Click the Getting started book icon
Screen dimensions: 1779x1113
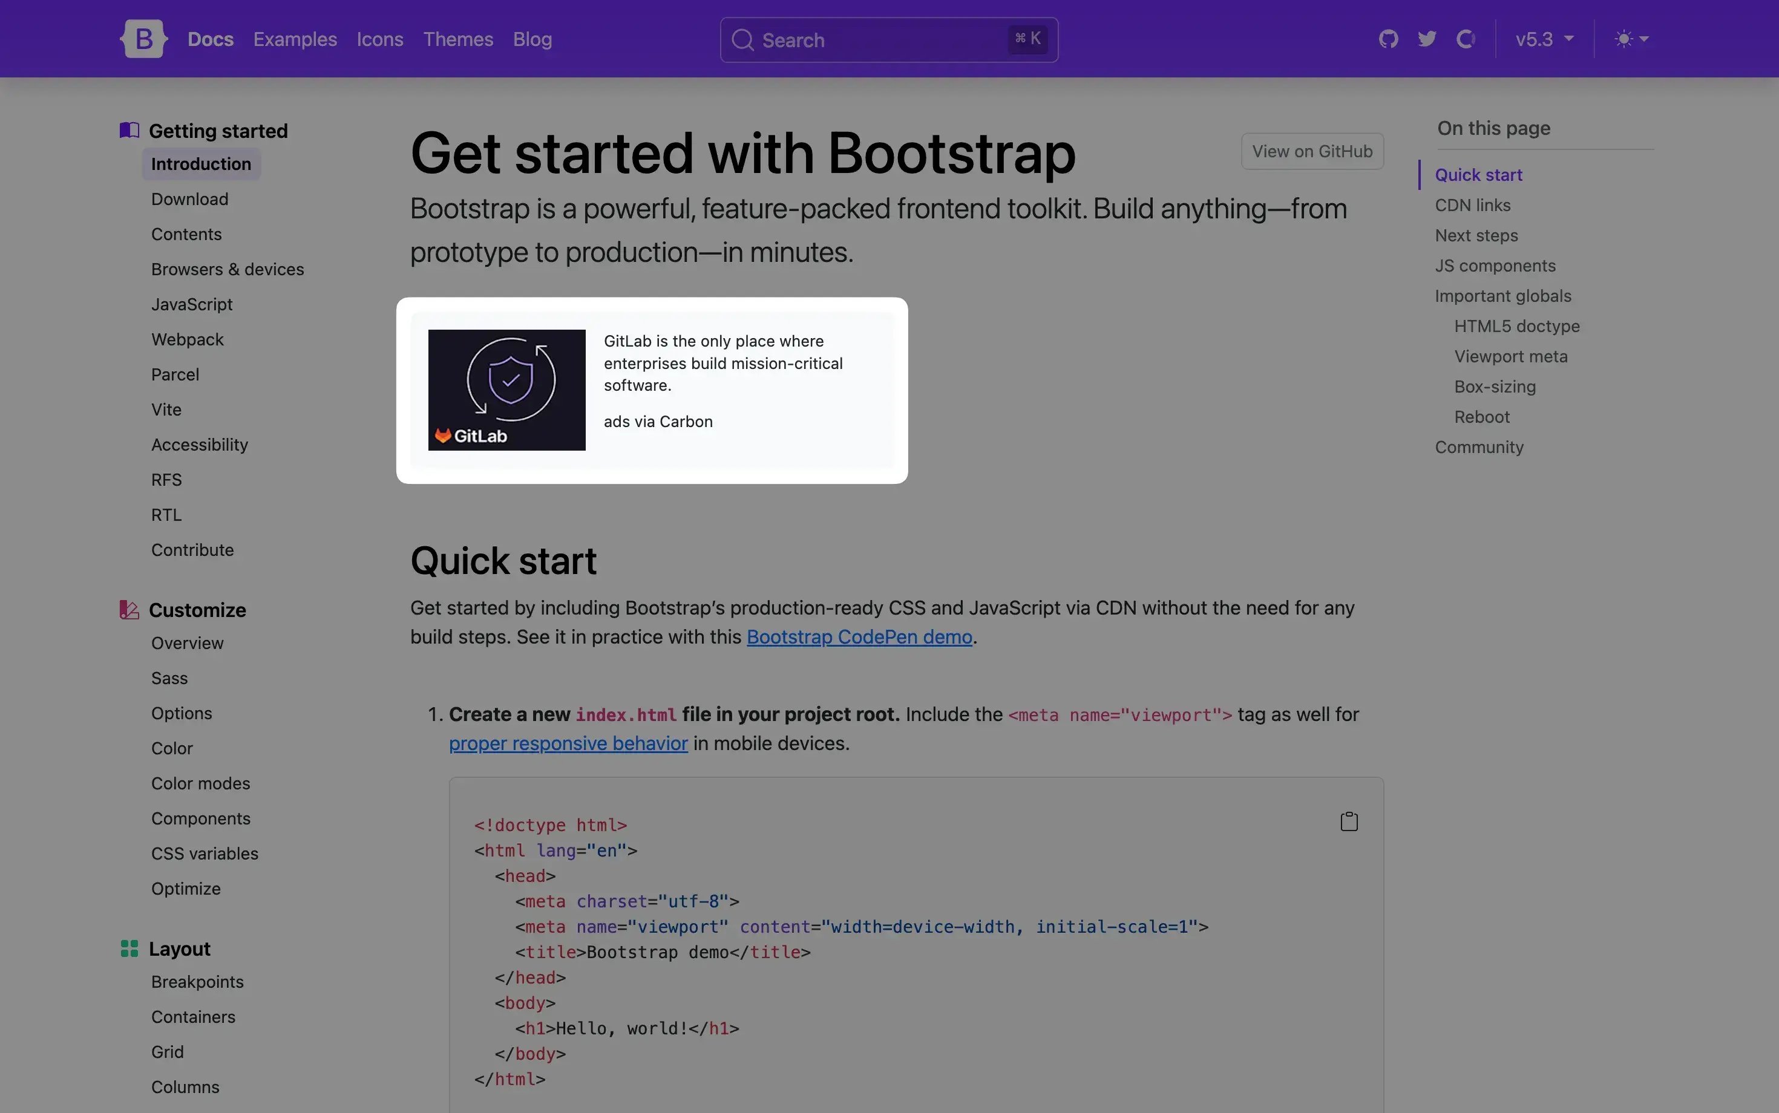tap(129, 130)
